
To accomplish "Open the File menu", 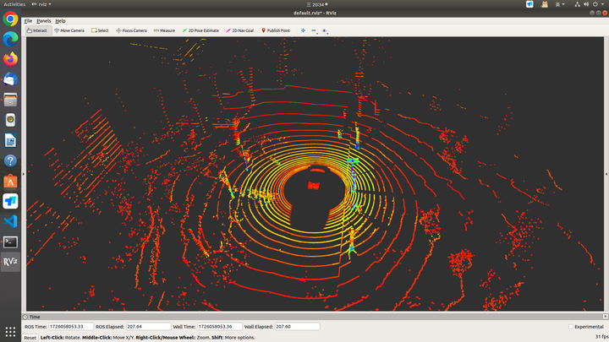I will pyautogui.click(x=28, y=20).
